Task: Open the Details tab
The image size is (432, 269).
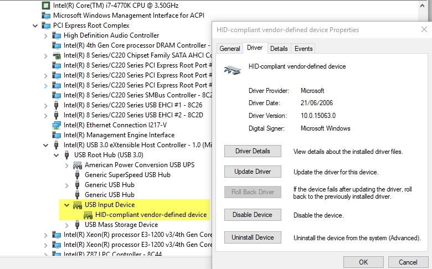Action: pyautogui.click(x=279, y=49)
